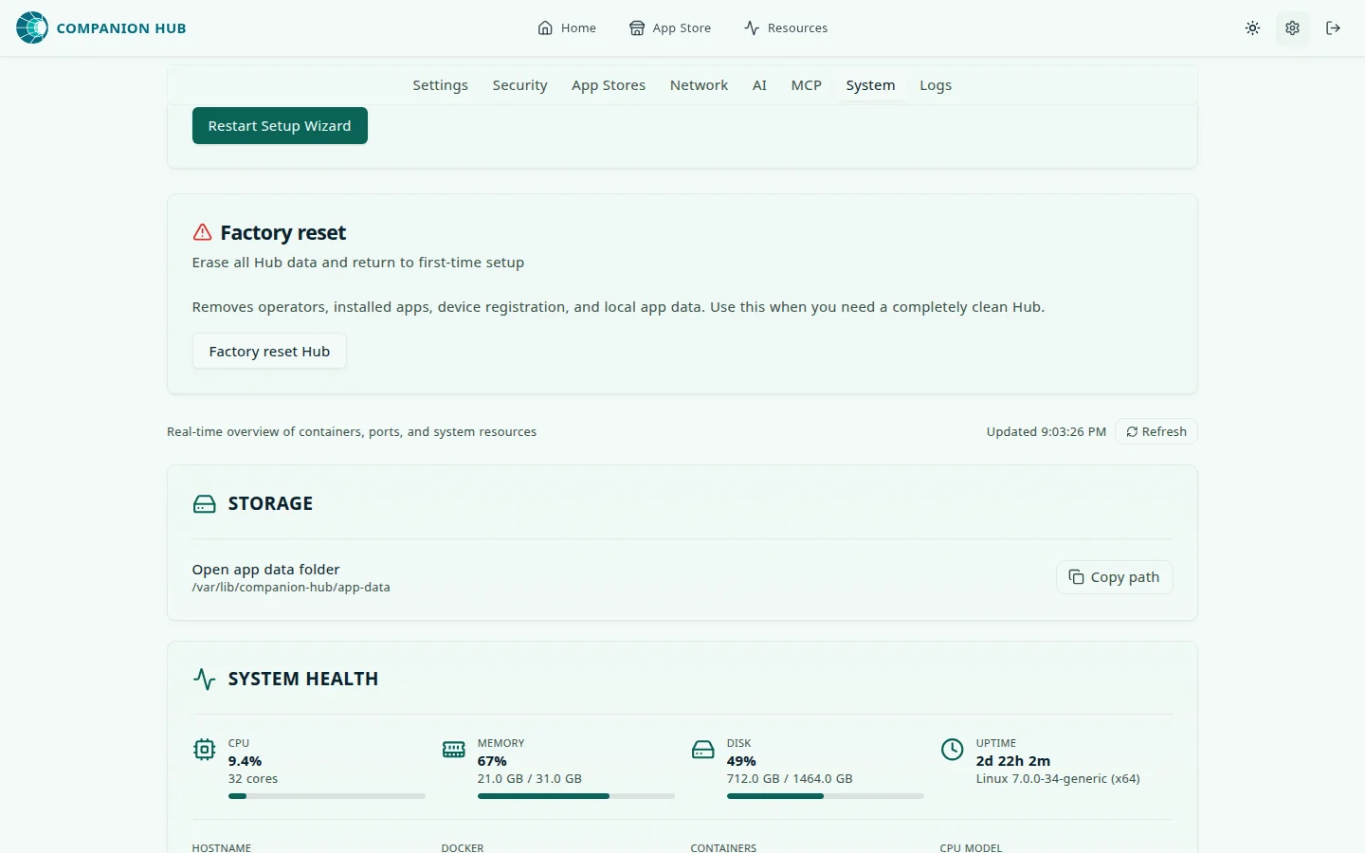Click the red Factory reset warning triangle
The width and height of the screenshot is (1365, 853).
(202, 232)
